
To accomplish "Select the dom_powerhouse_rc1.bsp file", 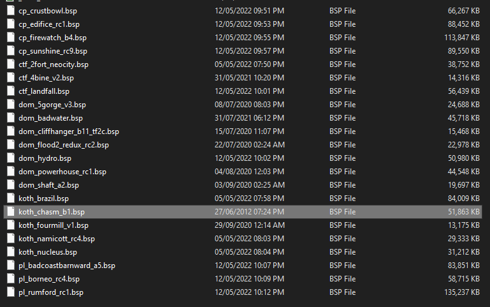I will pyautogui.click(x=62, y=172).
